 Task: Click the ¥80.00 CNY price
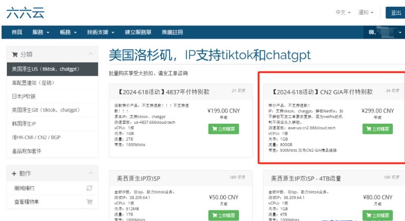tap(378, 197)
